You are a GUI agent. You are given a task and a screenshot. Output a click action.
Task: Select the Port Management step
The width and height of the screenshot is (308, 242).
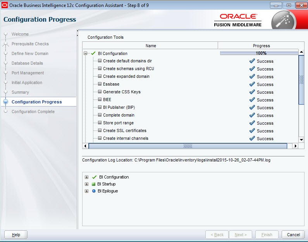tap(28, 73)
